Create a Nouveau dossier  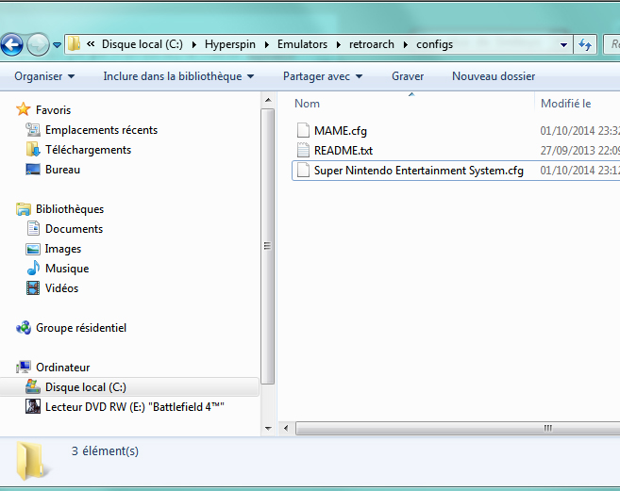494,76
